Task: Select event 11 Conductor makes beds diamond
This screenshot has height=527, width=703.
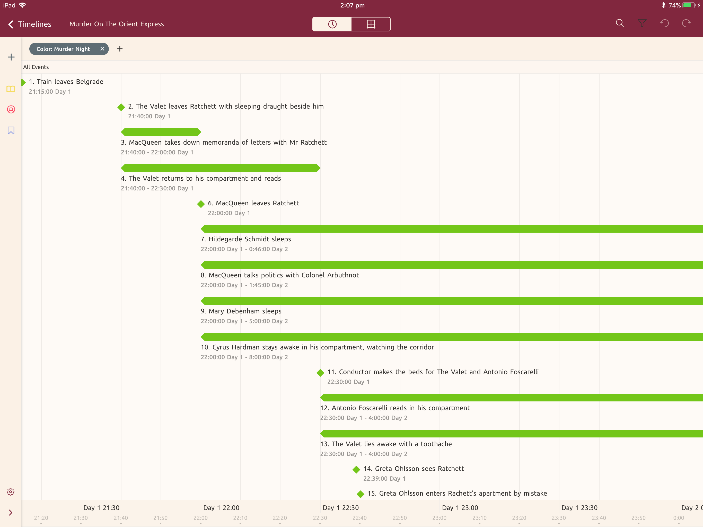Action: [x=320, y=373]
